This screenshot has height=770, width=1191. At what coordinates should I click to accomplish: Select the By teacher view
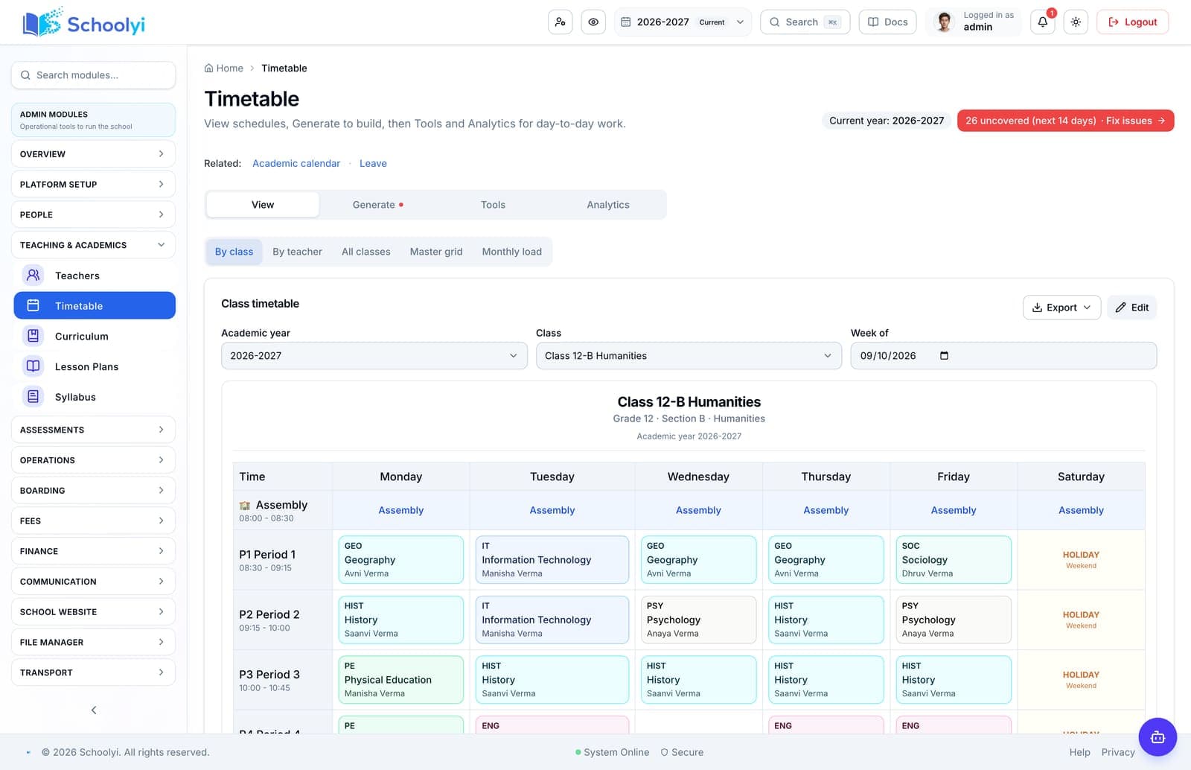click(297, 252)
